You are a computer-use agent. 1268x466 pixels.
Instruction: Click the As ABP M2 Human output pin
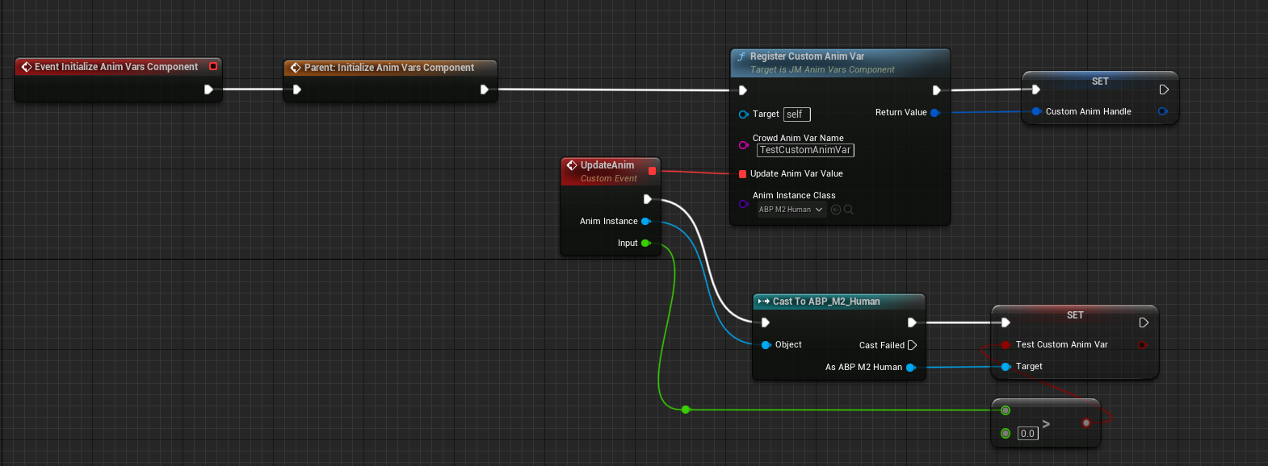[910, 368]
